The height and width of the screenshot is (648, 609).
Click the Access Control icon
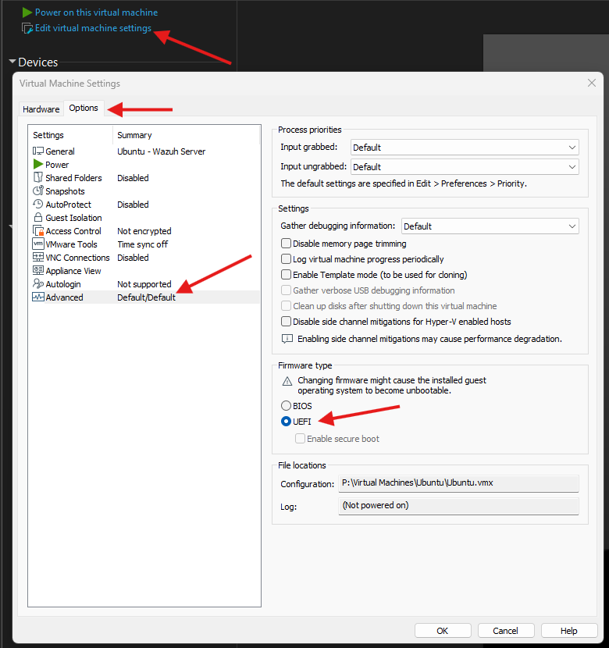coord(38,230)
